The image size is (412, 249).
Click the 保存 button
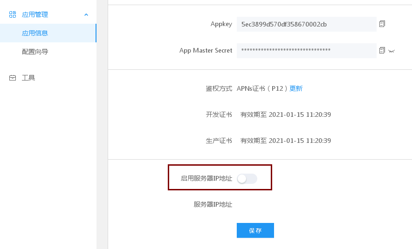(x=255, y=230)
